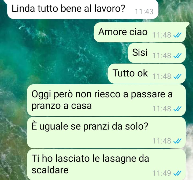Click the 11:43 timestamp on received message
The width and height of the screenshot is (193, 180).
pyautogui.click(x=144, y=12)
